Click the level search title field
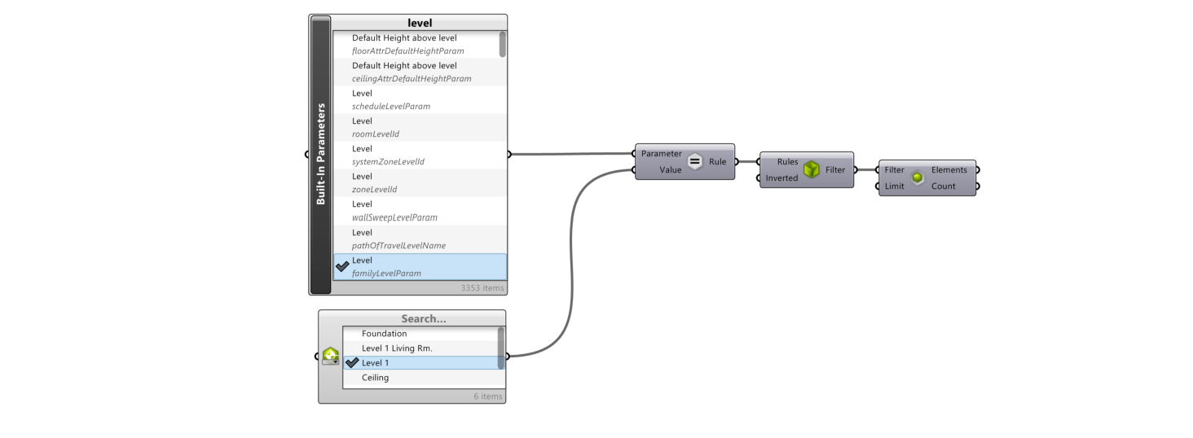The image size is (1193, 438). tap(420, 24)
